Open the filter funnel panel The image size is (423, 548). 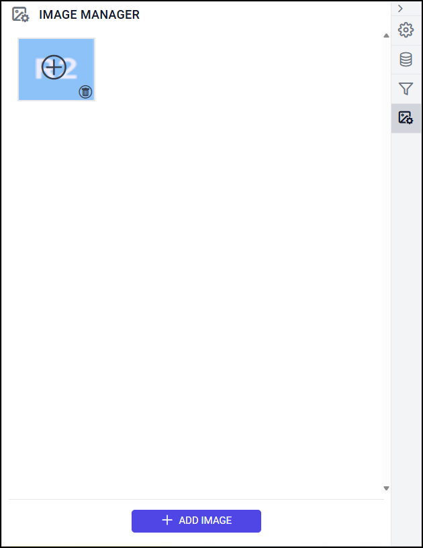click(406, 89)
